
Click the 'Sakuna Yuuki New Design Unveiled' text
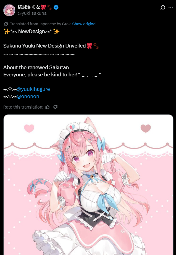point(45,46)
